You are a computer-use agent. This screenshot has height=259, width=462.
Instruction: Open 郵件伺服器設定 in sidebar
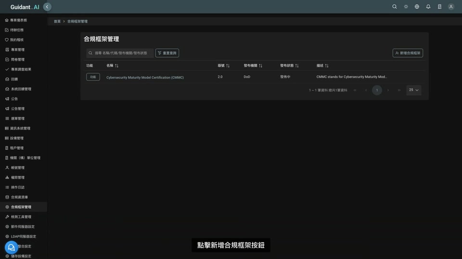click(x=24, y=227)
